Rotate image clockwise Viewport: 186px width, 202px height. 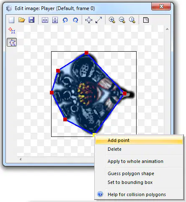tap(75, 20)
